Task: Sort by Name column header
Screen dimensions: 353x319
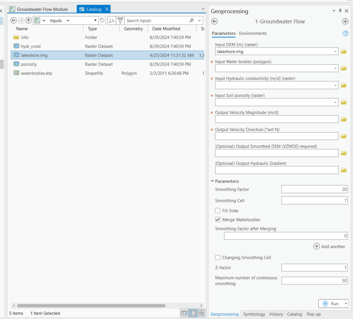Action: 22,29
